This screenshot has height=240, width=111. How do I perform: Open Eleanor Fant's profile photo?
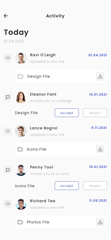click(21, 97)
